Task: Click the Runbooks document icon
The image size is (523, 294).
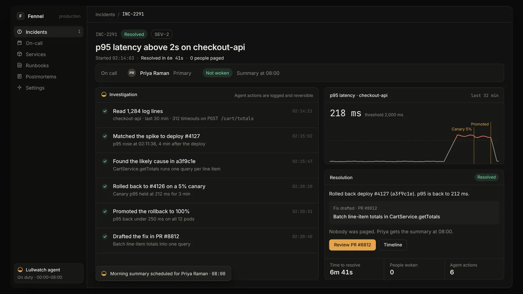Action: pyautogui.click(x=20, y=65)
